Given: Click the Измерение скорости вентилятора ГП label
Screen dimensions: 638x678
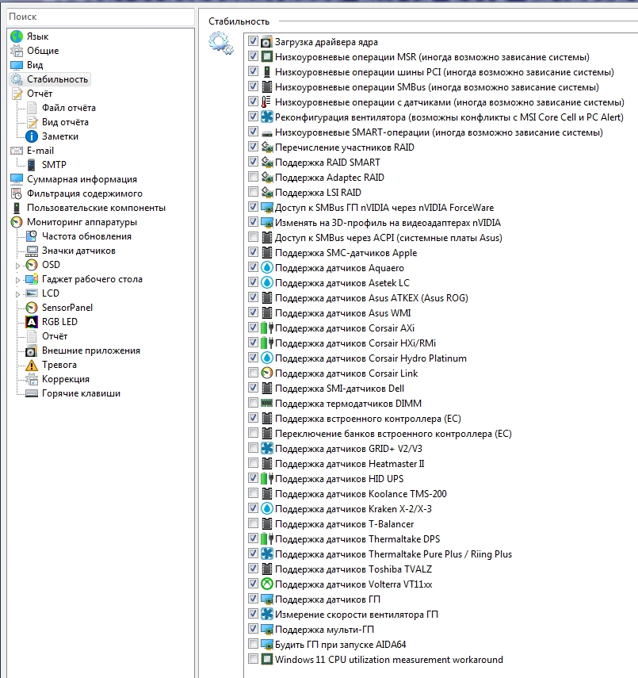Looking at the screenshot, I should [357, 615].
